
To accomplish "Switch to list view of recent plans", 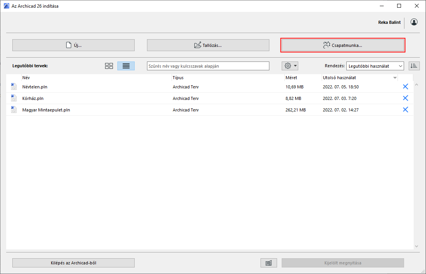I will [x=126, y=66].
